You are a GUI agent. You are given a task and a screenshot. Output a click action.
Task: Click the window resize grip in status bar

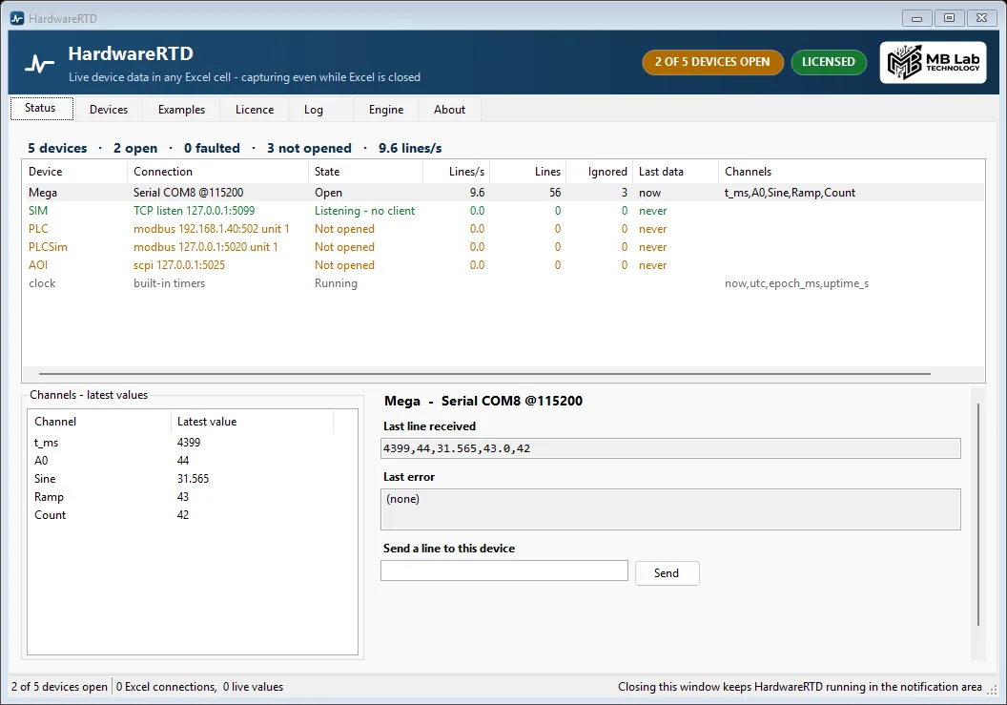pyautogui.click(x=993, y=690)
